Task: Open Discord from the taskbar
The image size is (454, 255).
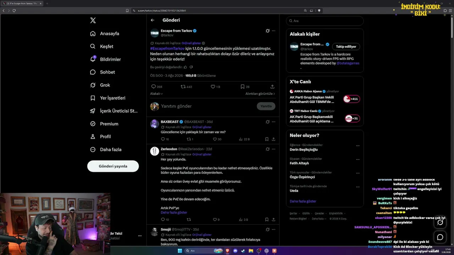Action: click(236, 251)
